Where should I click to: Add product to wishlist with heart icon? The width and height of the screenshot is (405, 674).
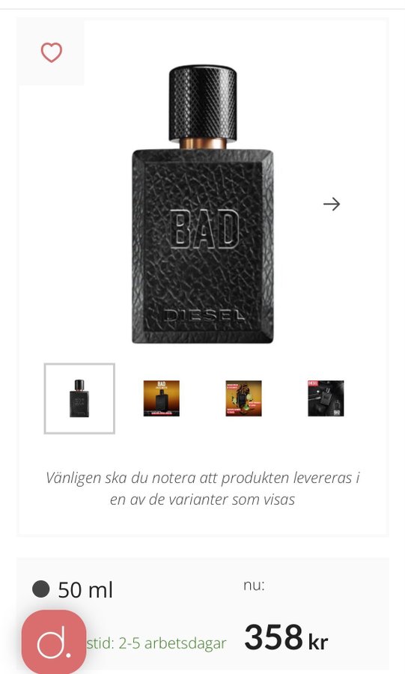click(52, 53)
